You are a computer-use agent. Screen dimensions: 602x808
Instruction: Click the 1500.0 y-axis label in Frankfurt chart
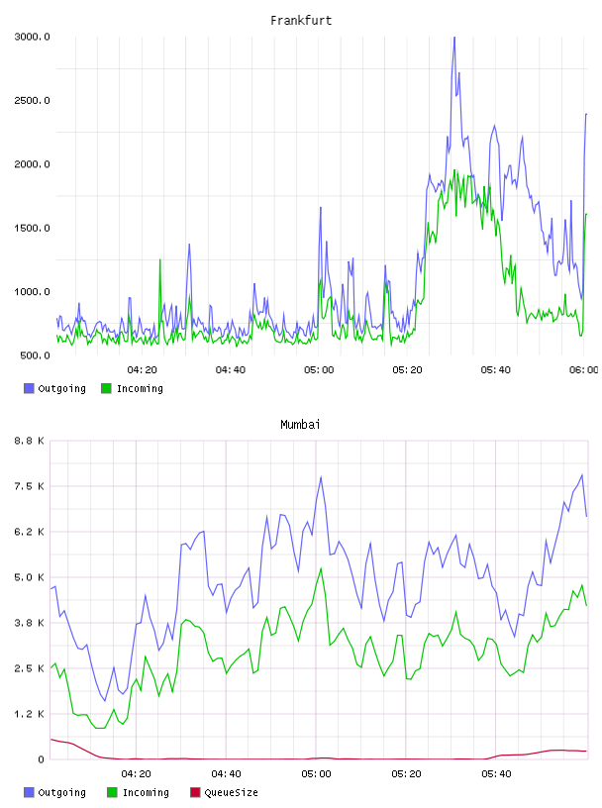click(32, 229)
